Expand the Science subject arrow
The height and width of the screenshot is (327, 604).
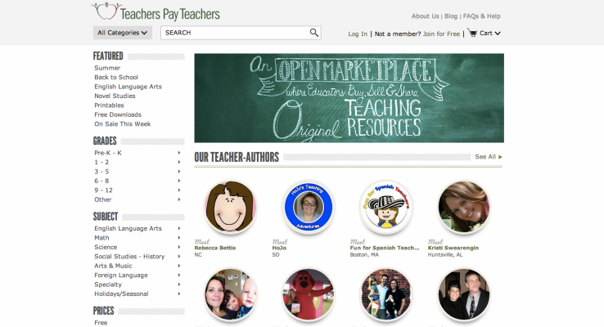179,247
